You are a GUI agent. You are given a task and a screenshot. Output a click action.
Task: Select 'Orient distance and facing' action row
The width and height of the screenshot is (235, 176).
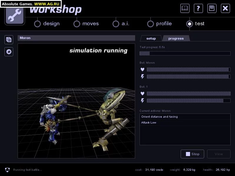click(185, 116)
